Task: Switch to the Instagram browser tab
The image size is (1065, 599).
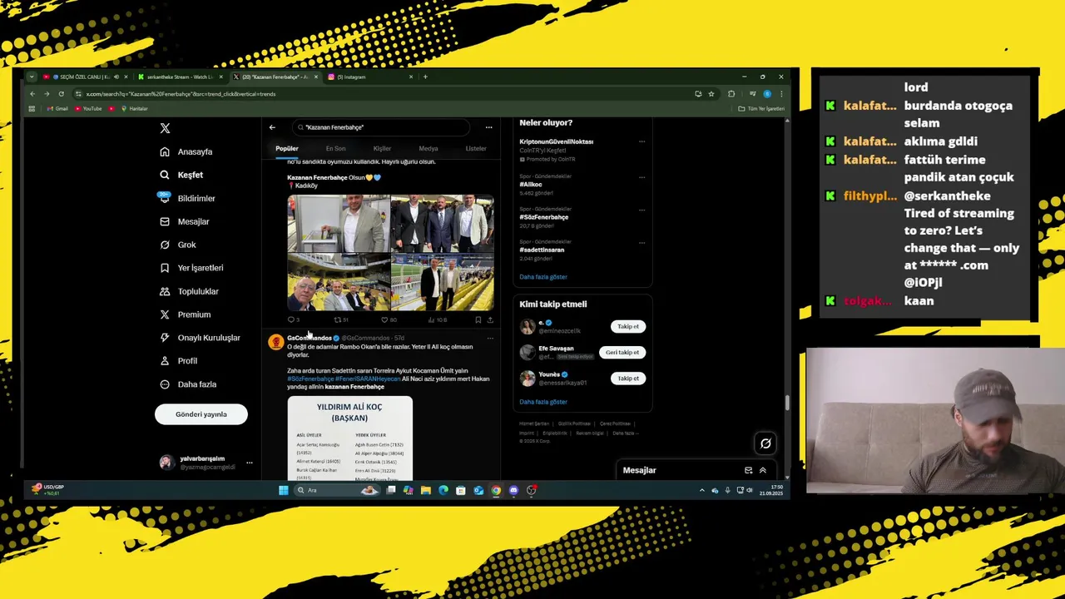Action: (x=370, y=77)
